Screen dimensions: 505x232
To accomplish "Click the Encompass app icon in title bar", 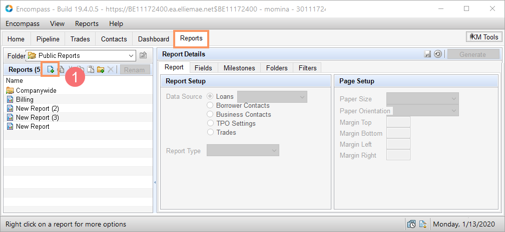I will (x=10, y=8).
